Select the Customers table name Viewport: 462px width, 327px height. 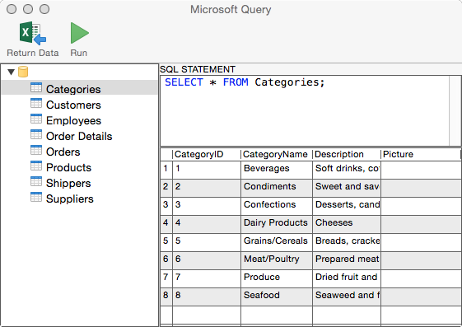(x=73, y=105)
